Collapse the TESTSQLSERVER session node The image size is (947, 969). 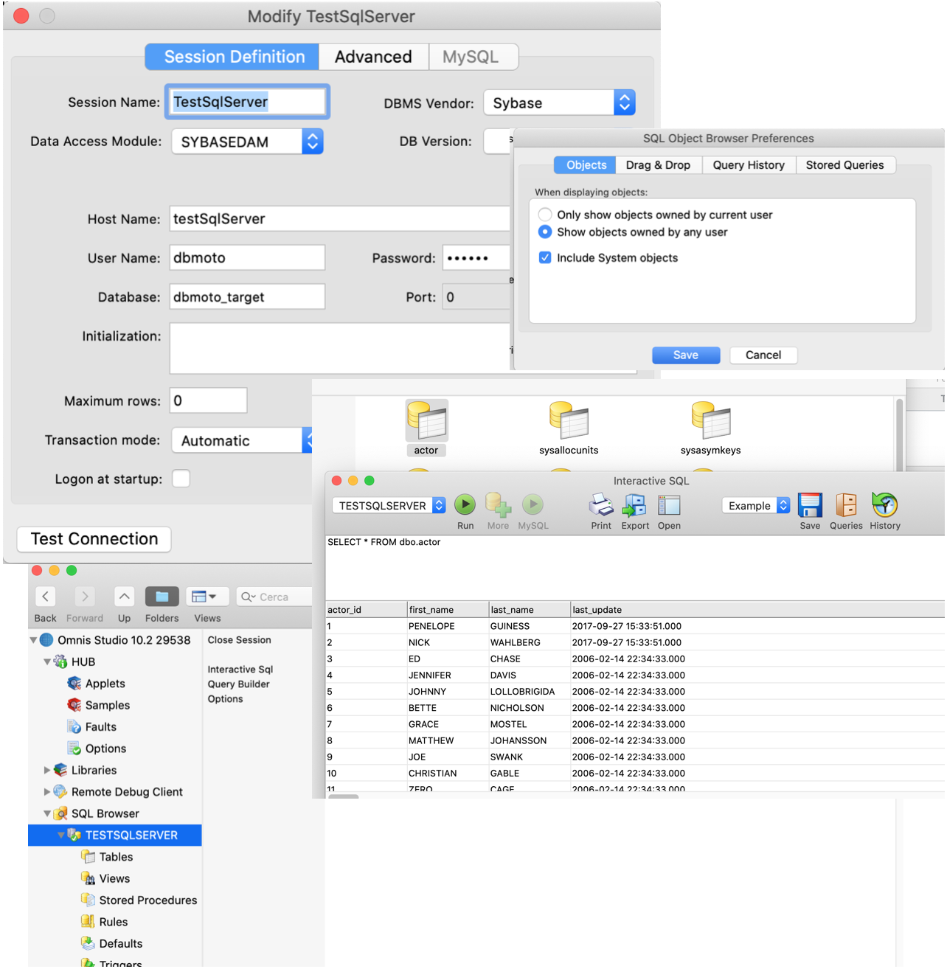(x=61, y=835)
